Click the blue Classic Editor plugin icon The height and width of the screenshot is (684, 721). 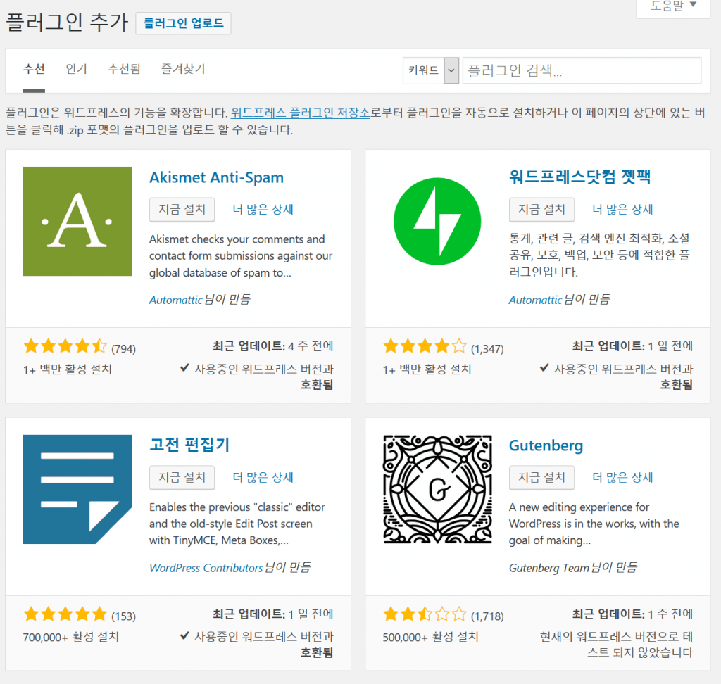click(77, 489)
